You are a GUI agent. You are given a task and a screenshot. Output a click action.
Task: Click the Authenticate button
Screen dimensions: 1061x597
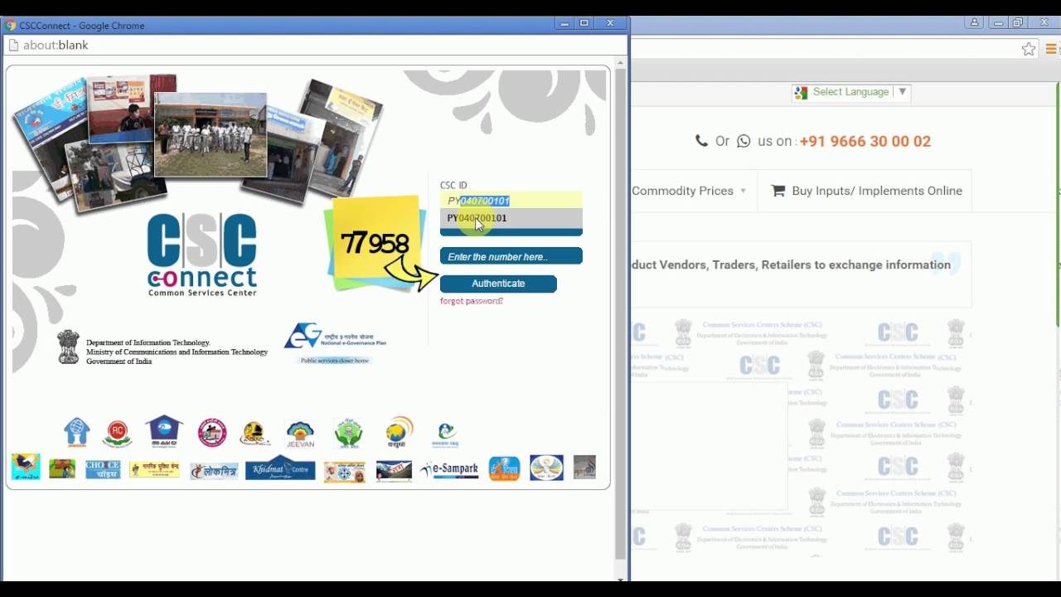(x=498, y=284)
